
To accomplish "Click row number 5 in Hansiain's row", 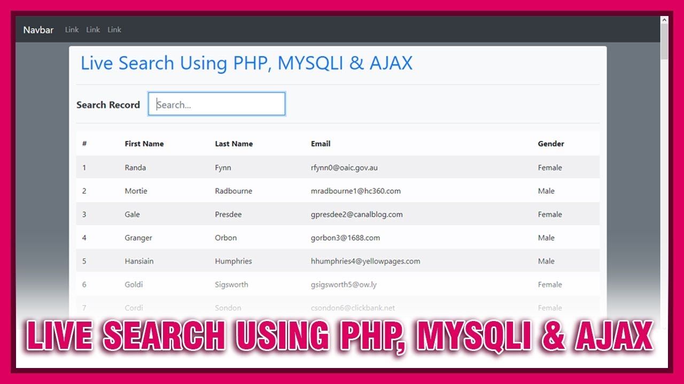I will [84, 261].
